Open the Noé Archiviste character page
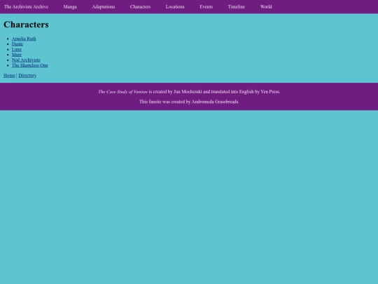The width and height of the screenshot is (378, 284). point(26,60)
